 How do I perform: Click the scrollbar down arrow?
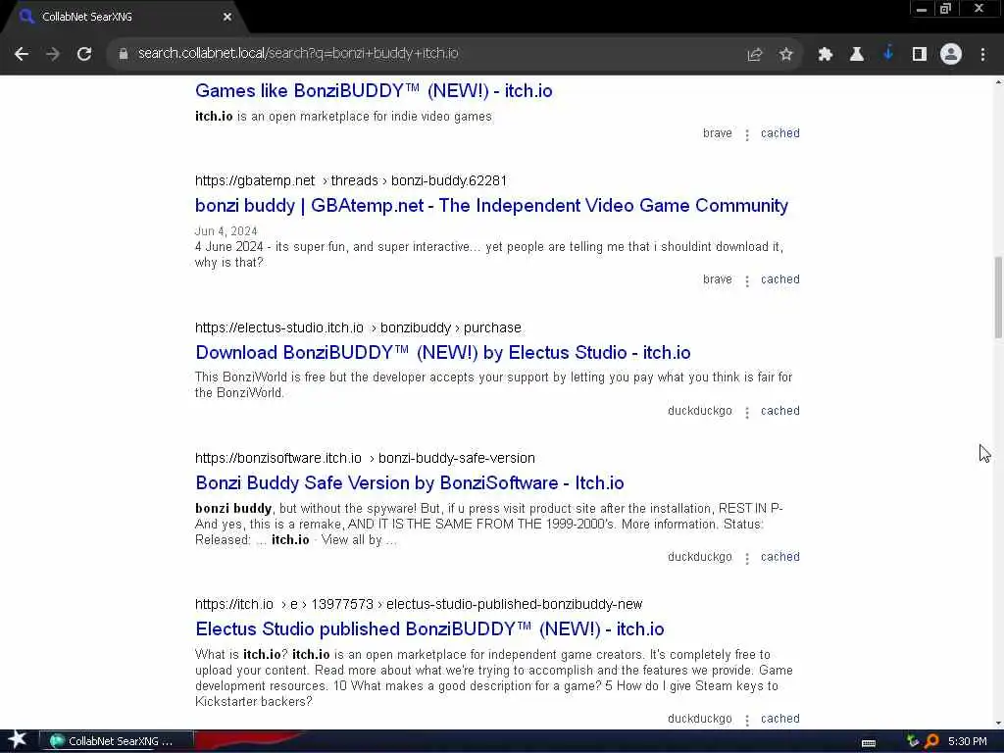998,724
